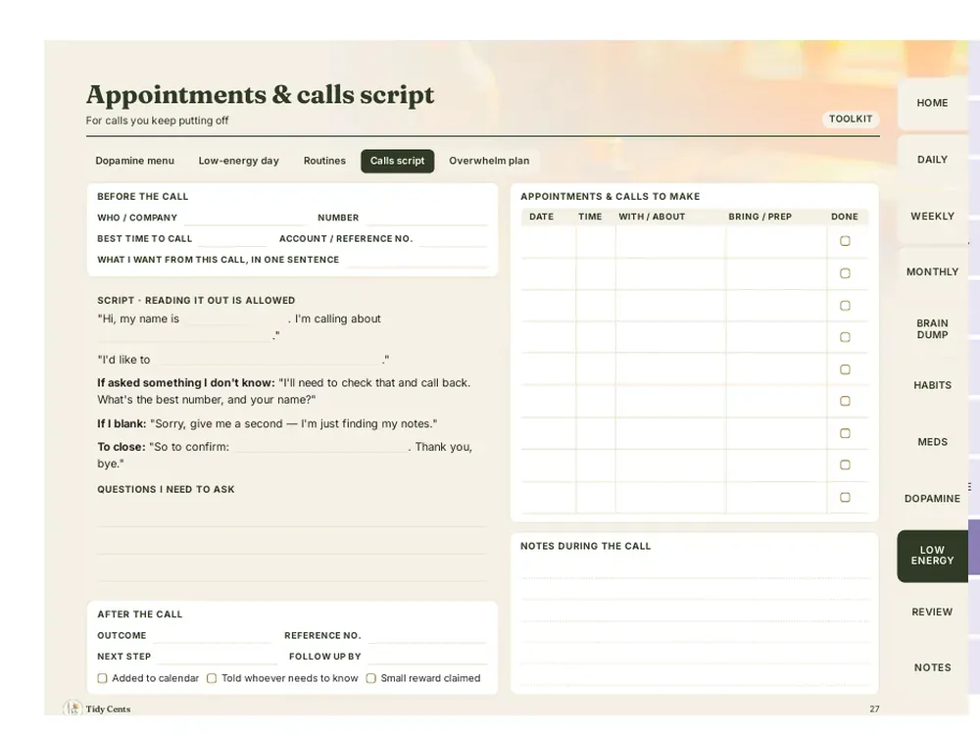Click the Number field line

427,219
